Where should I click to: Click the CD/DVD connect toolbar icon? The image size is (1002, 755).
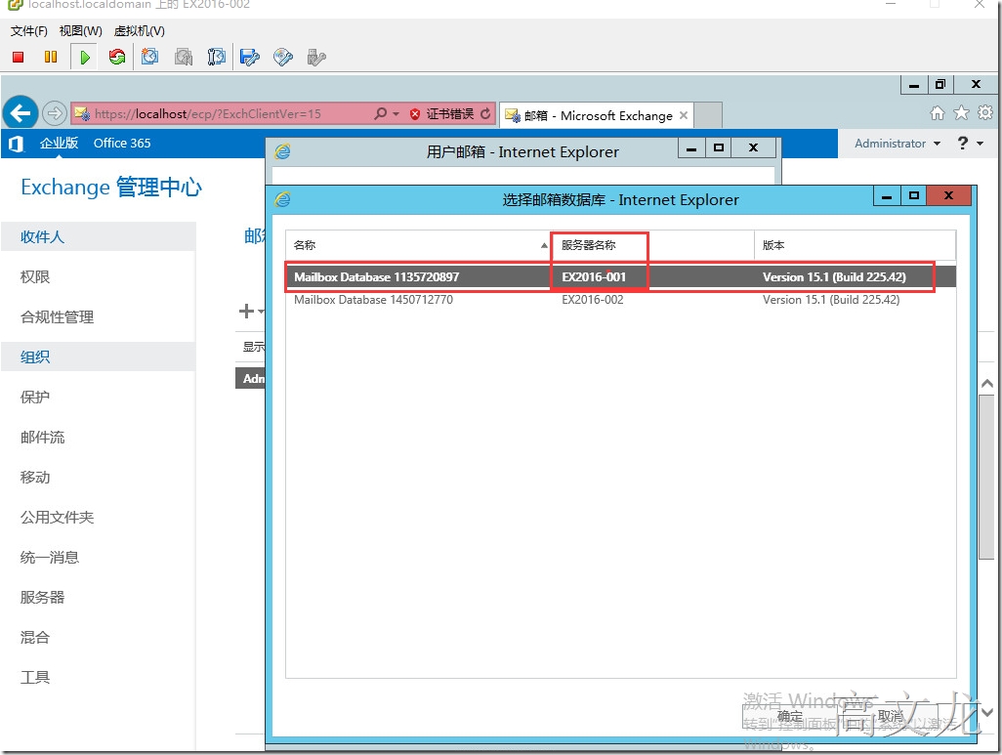click(282, 58)
